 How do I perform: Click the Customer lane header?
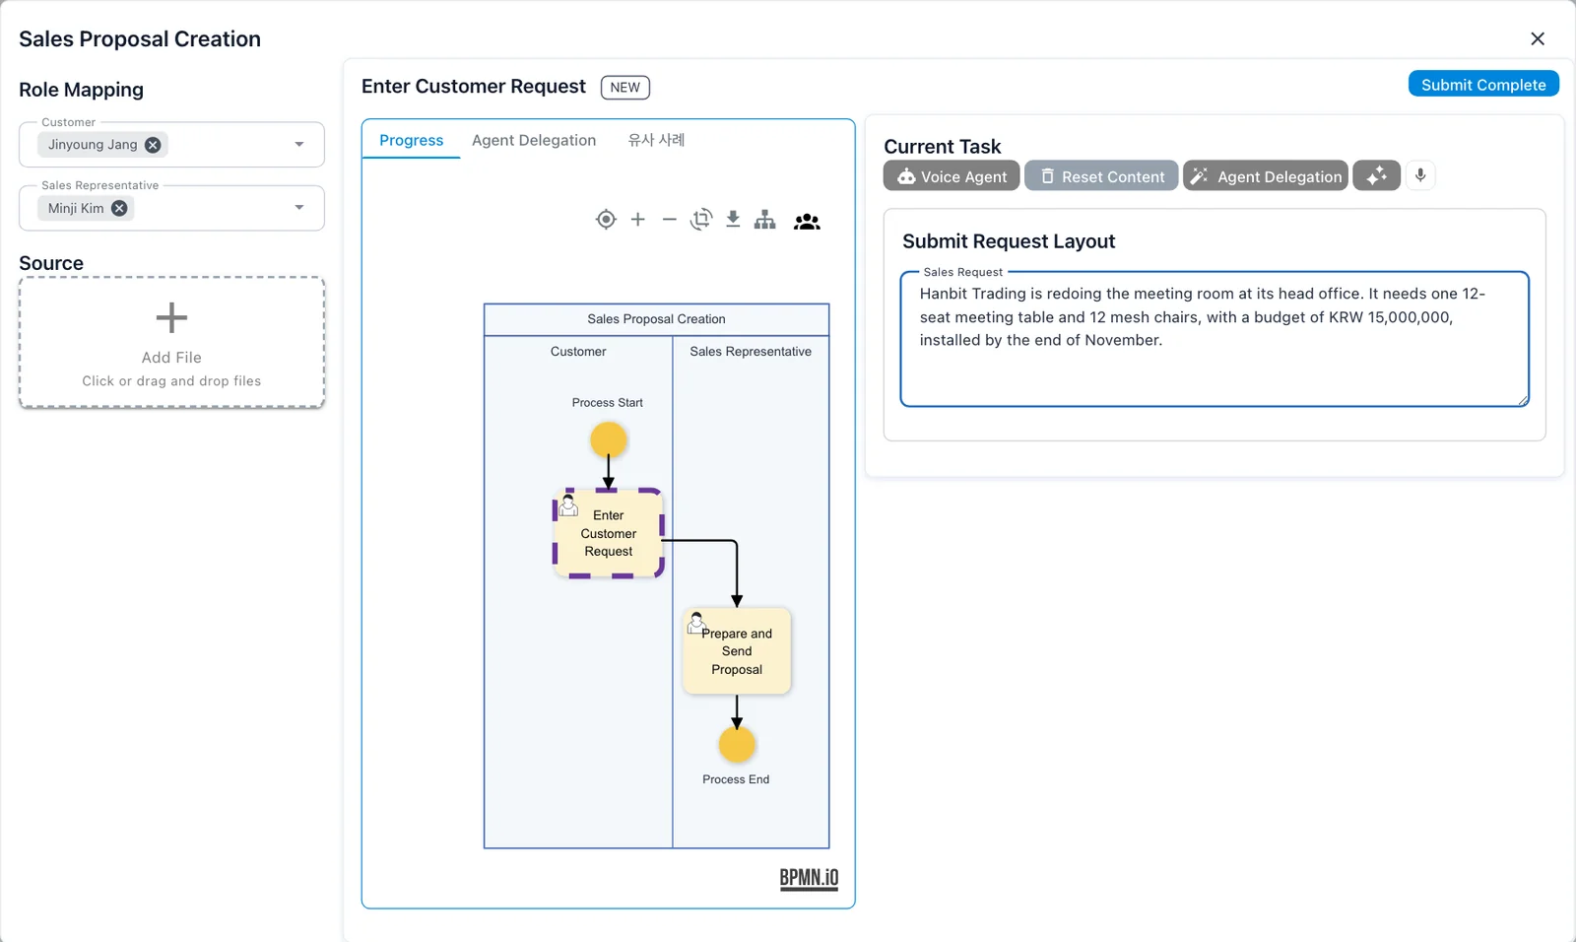578,352
